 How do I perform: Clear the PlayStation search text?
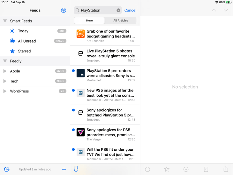pyautogui.click(x=118, y=10)
